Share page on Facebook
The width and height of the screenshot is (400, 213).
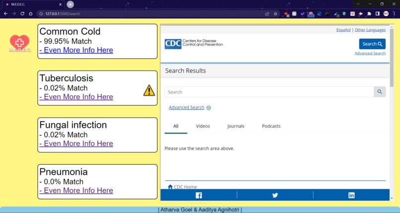(x=199, y=196)
